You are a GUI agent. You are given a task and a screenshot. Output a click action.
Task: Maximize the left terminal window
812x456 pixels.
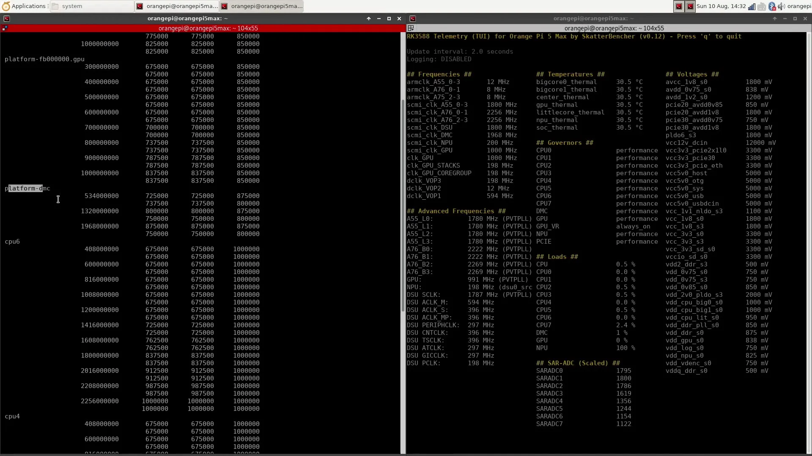(x=389, y=19)
